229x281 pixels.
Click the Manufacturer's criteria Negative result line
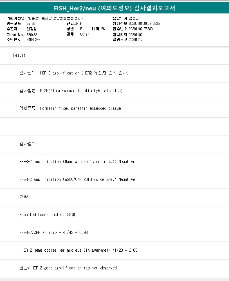click(77, 162)
